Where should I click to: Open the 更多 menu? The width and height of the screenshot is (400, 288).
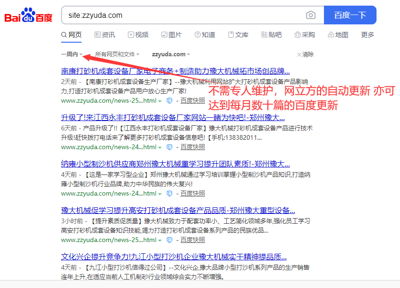pos(367,35)
